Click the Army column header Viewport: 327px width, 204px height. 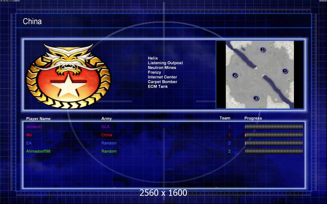point(106,119)
